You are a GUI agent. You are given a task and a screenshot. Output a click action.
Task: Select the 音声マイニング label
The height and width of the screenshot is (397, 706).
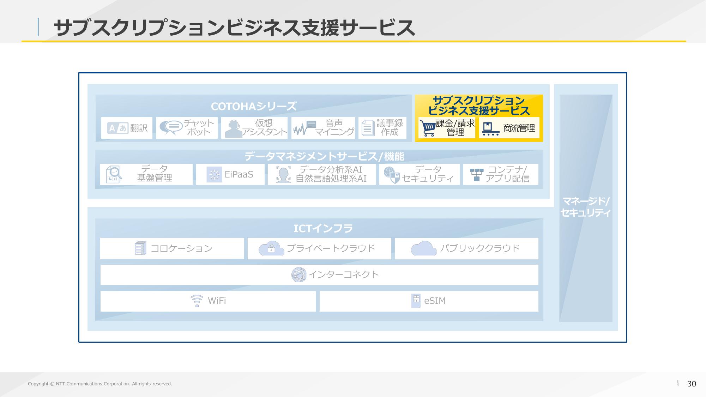(x=334, y=127)
